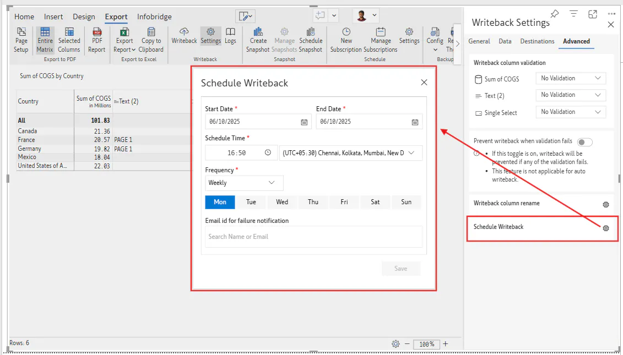Image resolution: width=623 pixels, height=355 pixels.
Task: Open Export Report dropdown
Action: point(124,40)
